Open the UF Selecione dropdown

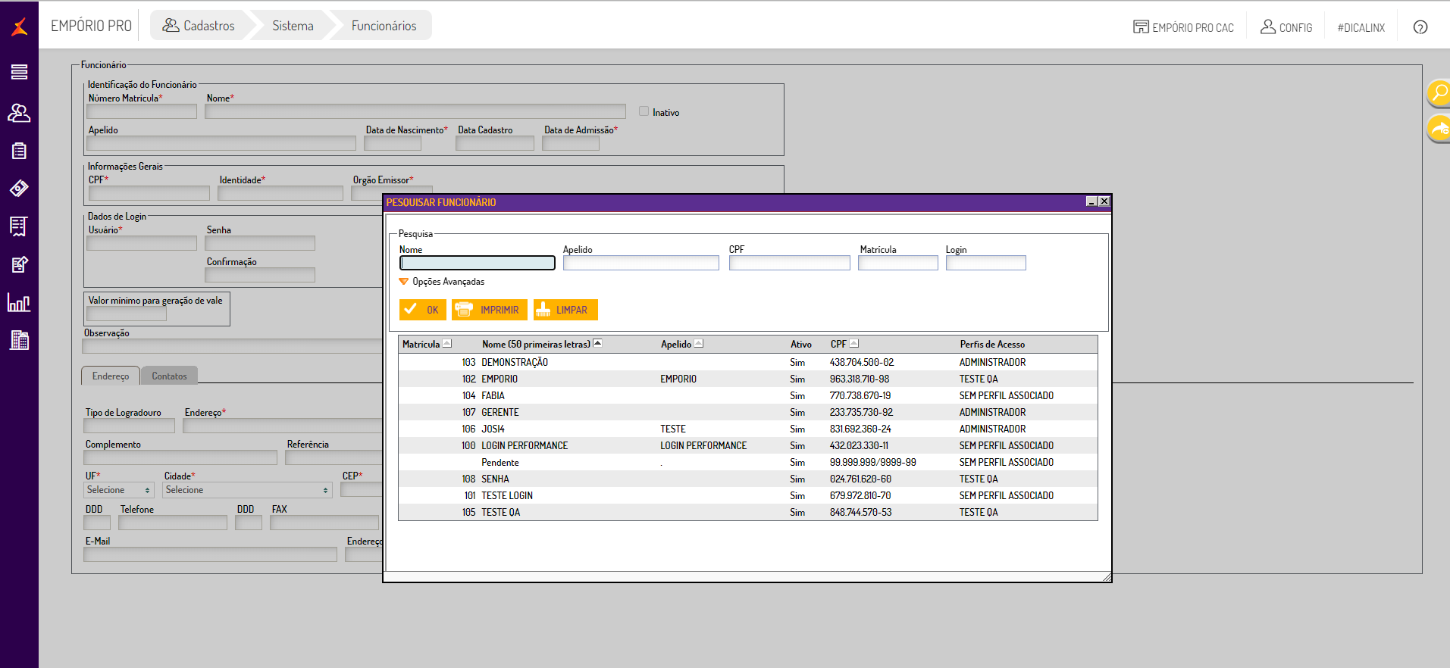(x=119, y=490)
